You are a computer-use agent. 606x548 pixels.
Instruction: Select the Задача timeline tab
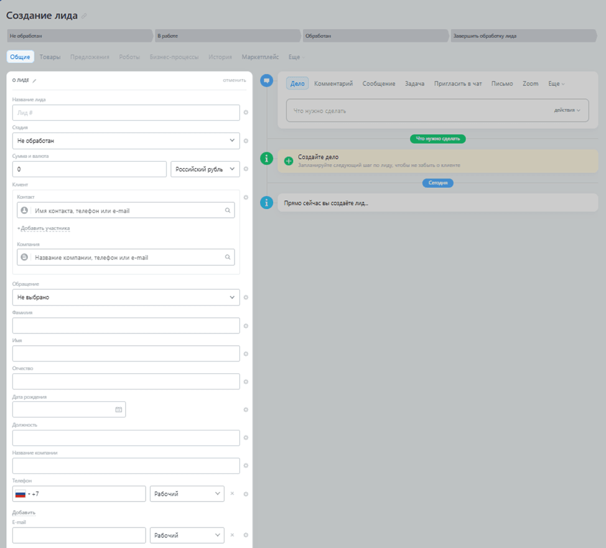(415, 83)
